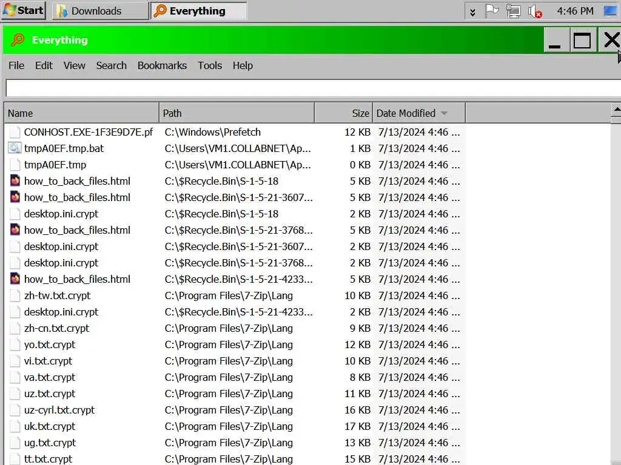The width and height of the screenshot is (621, 465).
Task: Open the File menu
Action: [16, 65]
